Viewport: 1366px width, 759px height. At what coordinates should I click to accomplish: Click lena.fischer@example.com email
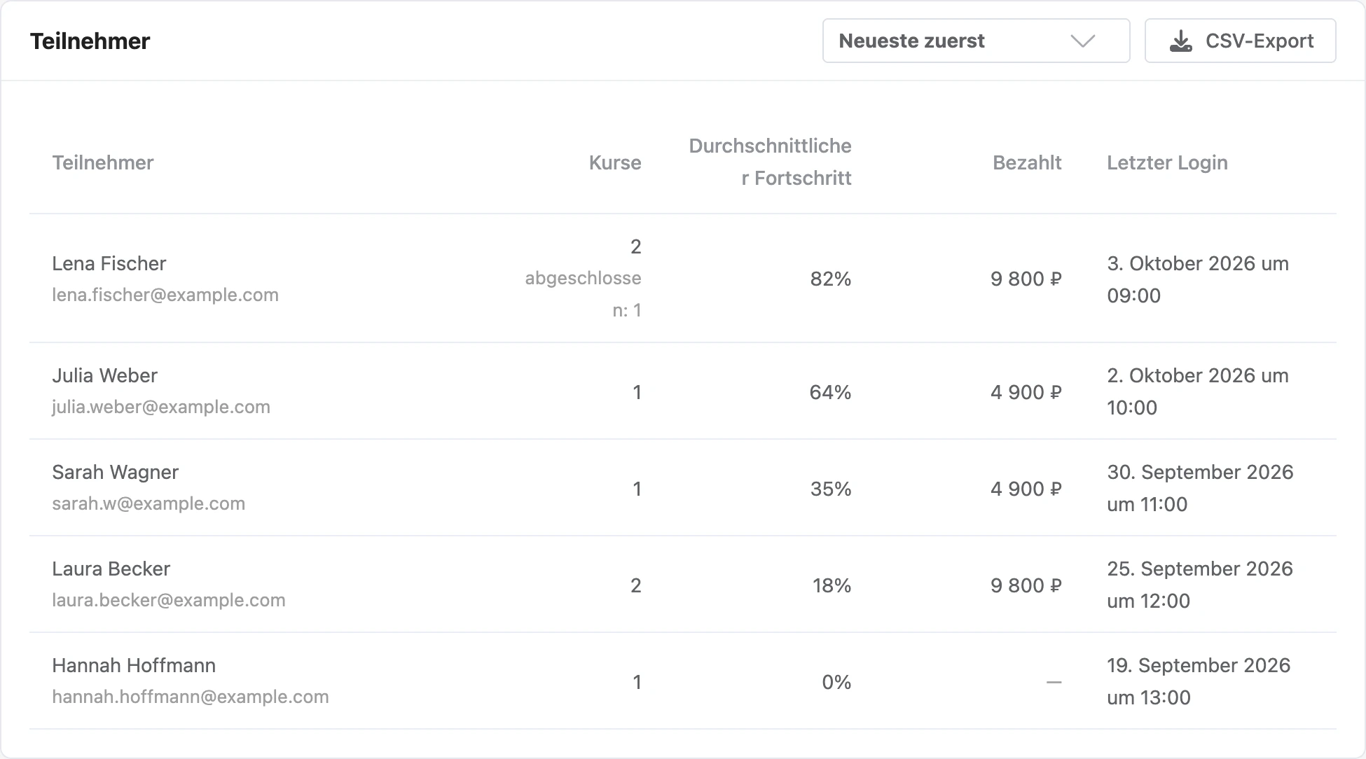click(165, 295)
